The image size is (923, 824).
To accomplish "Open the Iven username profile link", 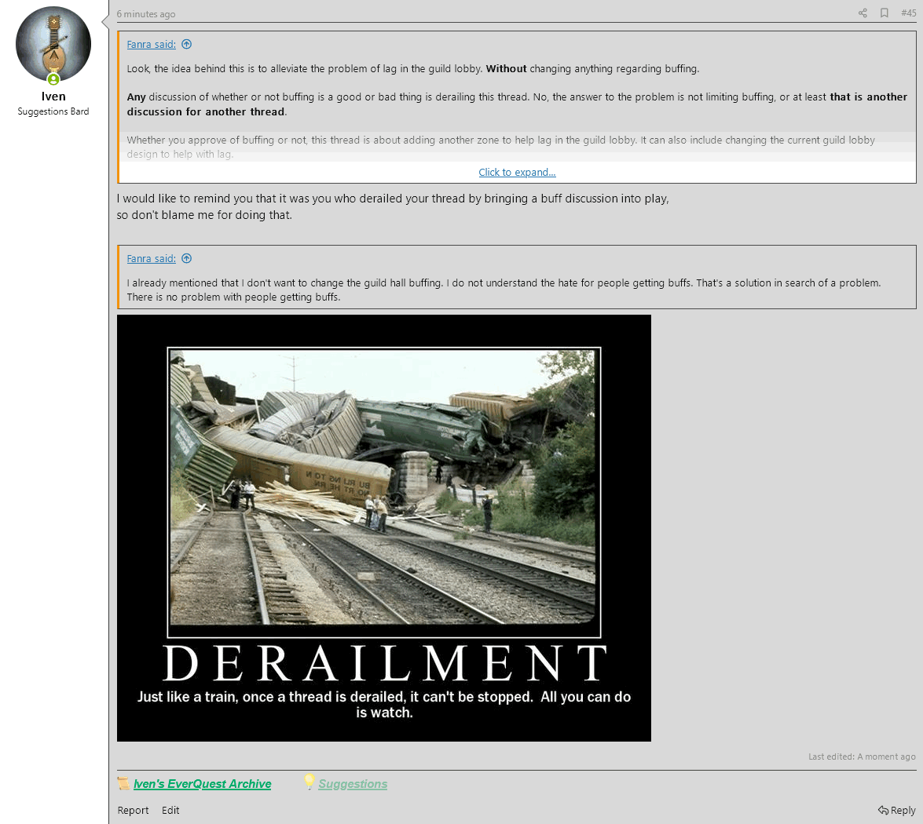I will [53, 97].
